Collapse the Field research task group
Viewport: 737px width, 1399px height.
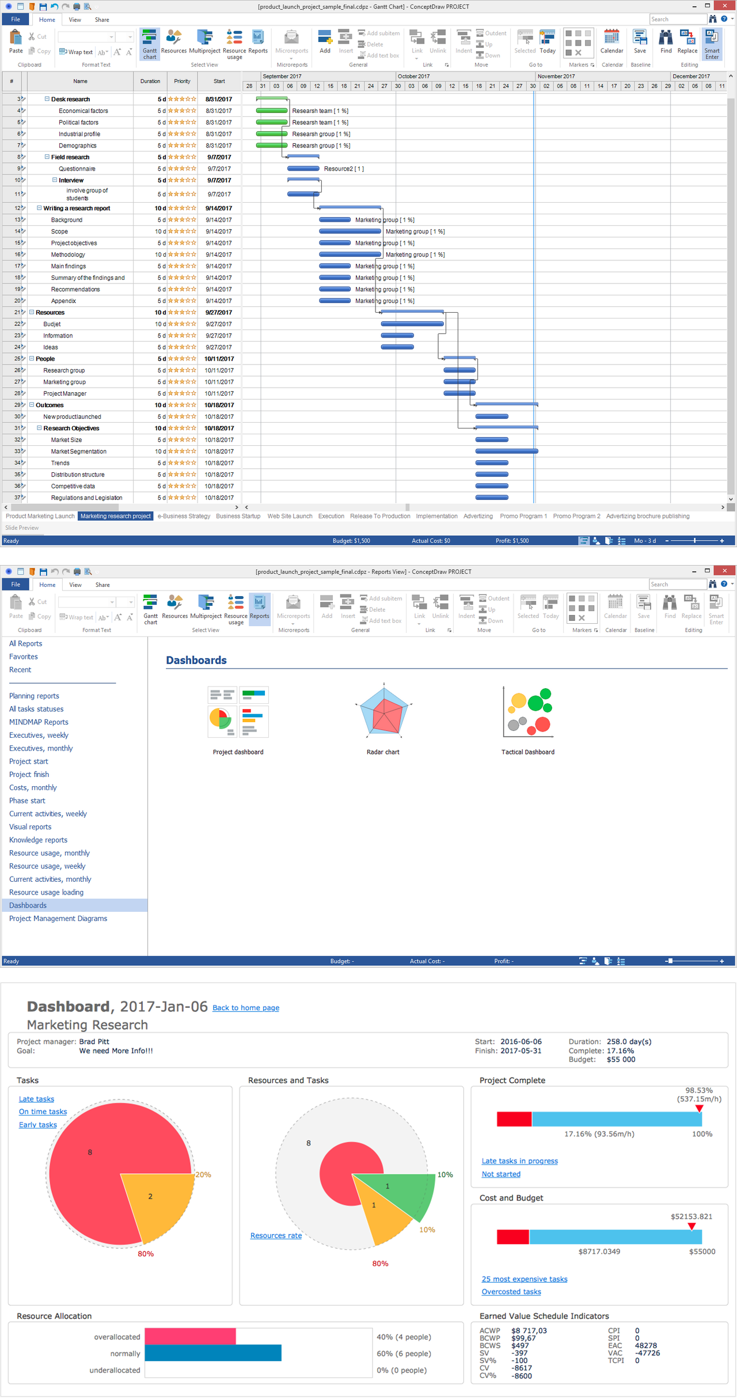pos(47,157)
